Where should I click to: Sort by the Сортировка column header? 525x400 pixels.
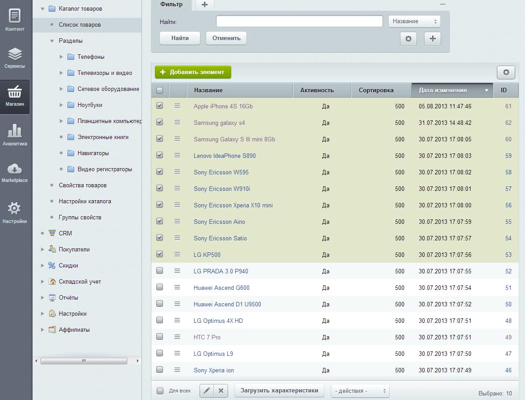381,90
